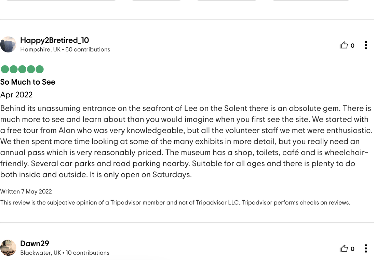Open Happy2Bretired_10's profile avatar

tap(8, 45)
